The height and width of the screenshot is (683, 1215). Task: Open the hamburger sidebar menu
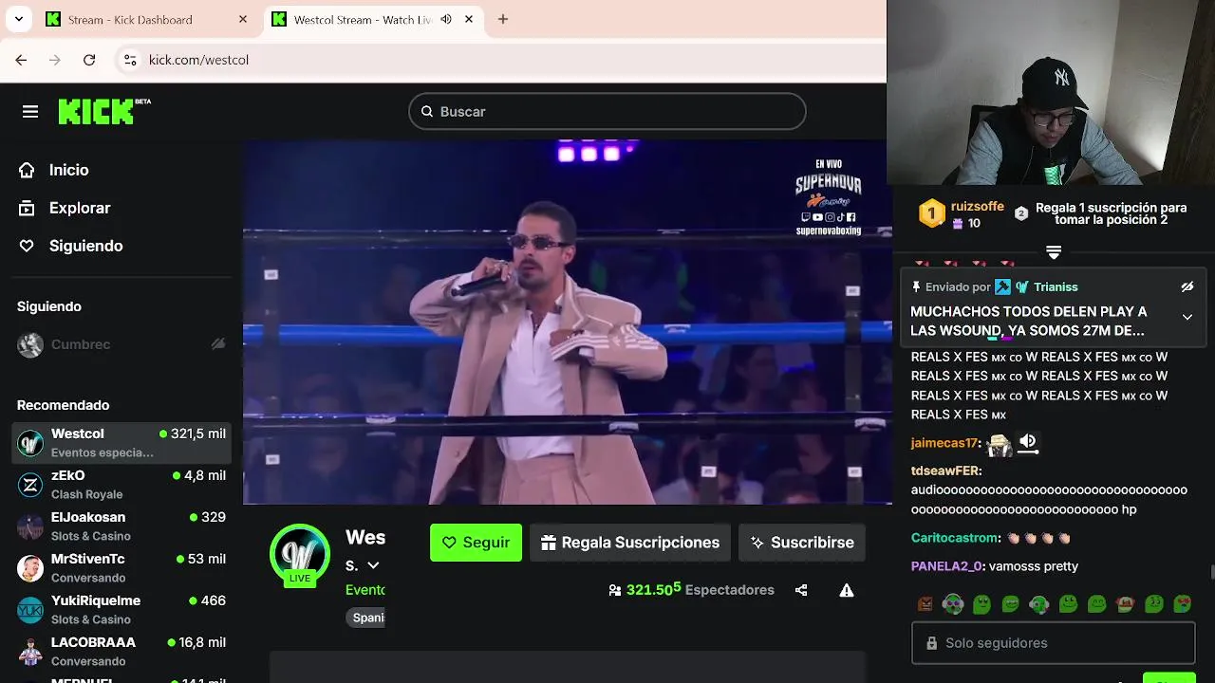coord(30,112)
